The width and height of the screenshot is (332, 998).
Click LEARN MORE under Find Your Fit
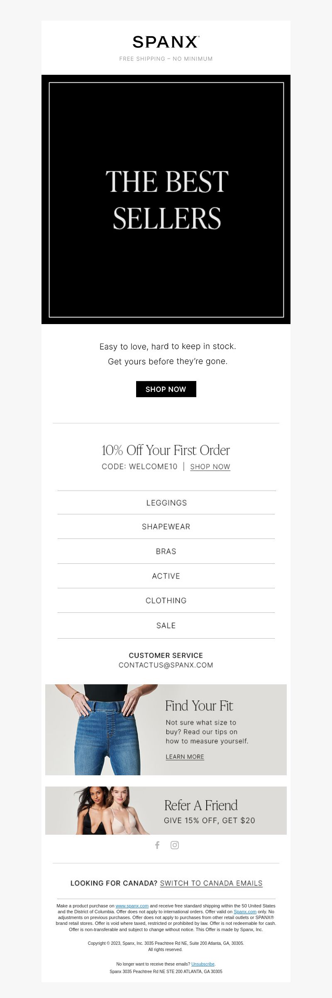pyautogui.click(x=185, y=757)
